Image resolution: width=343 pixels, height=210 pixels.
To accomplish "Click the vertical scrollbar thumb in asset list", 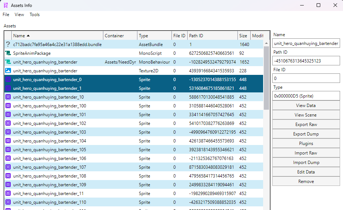I will coord(266,77).
